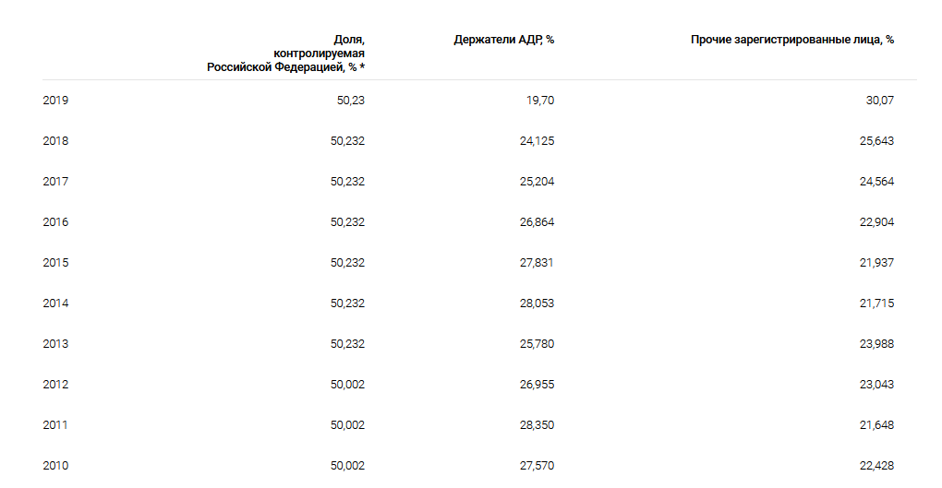Click the 50,23 state share value
The width and height of the screenshot is (942, 488).
coord(350,101)
